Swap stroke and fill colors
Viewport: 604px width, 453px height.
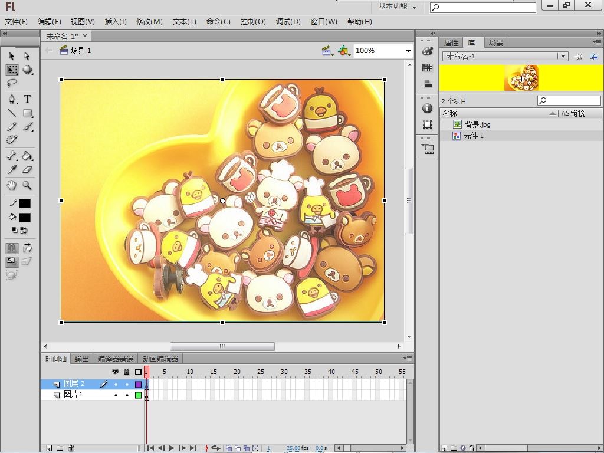(x=24, y=231)
